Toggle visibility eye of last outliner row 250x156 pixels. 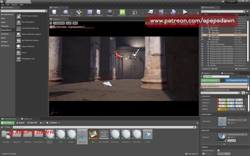[x=202, y=66]
